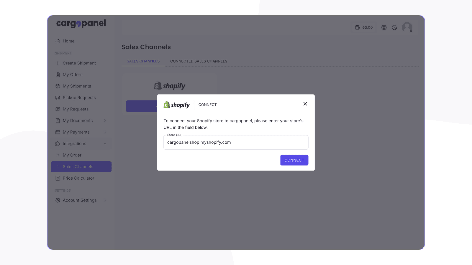Select the My Order radio bullet
This screenshot has height=265, width=472.
coord(58,155)
